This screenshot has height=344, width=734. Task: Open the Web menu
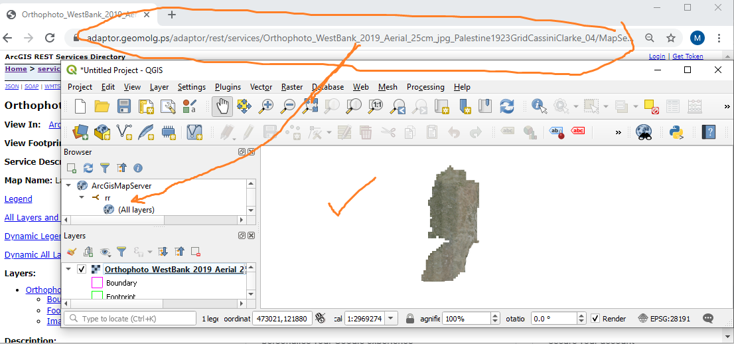[x=361, y=87]
